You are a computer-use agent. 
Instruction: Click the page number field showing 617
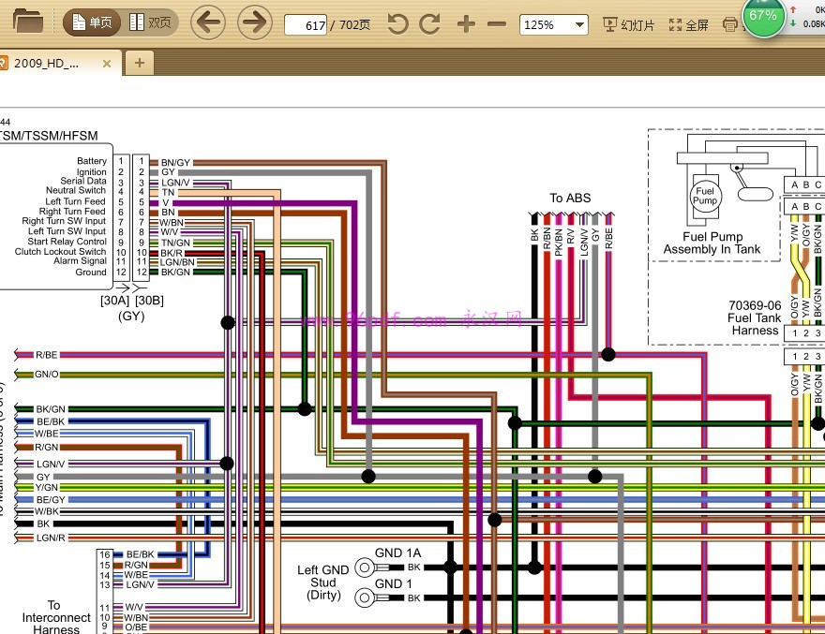click(306, 24)
